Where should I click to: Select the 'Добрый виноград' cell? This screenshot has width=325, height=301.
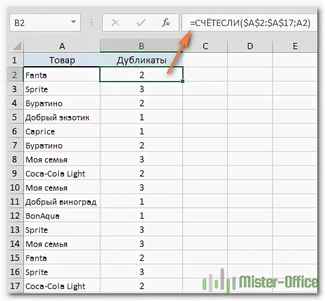pyautogui.click(x=62, y=201)
